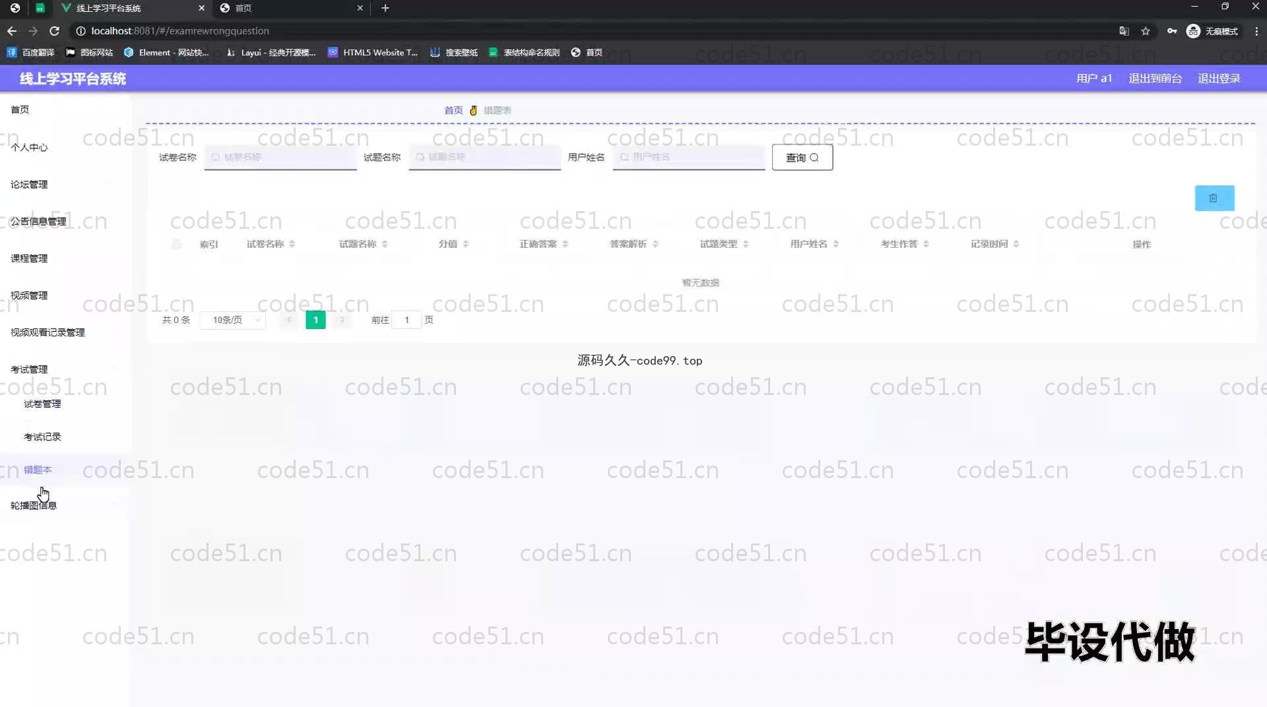The image size is (1267, 707).
Task: Go to previous page arrow in pagination
Action: (x=289, y=320)
